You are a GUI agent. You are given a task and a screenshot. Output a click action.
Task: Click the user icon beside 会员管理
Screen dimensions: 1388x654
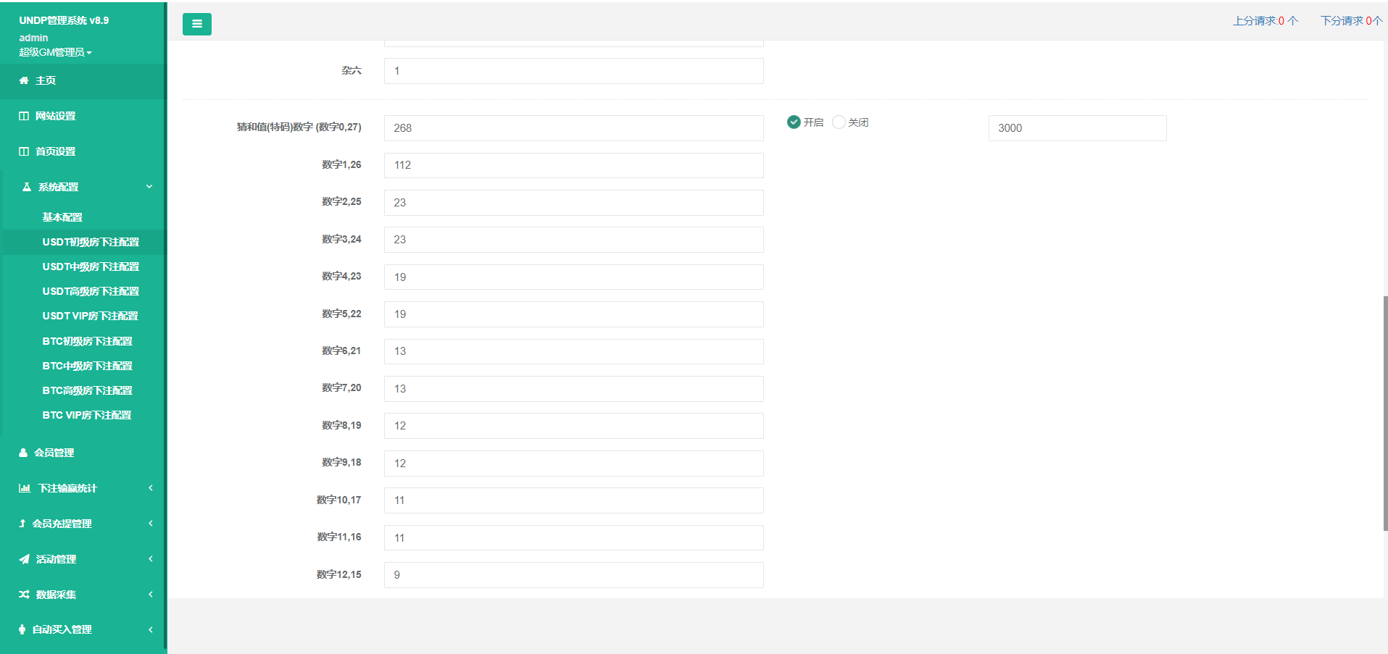pos(23,453)
